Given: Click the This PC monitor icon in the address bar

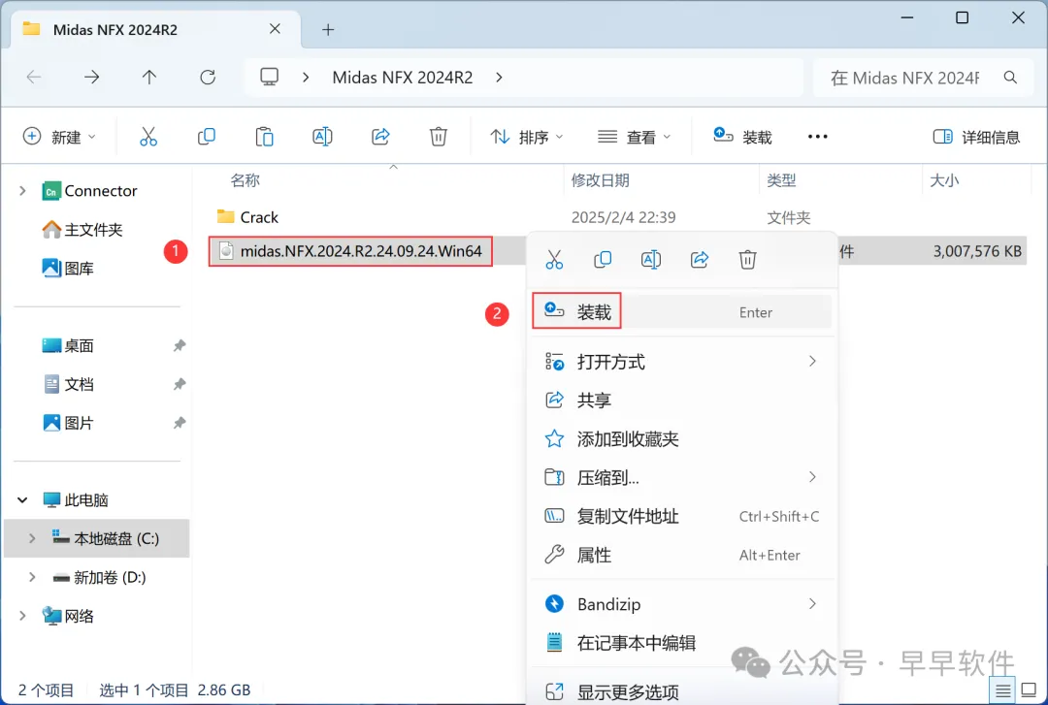Looking at the screenshot, I should (270, 78).
